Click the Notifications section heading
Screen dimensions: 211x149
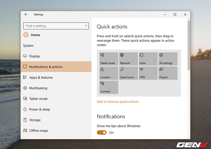(111, 117)
